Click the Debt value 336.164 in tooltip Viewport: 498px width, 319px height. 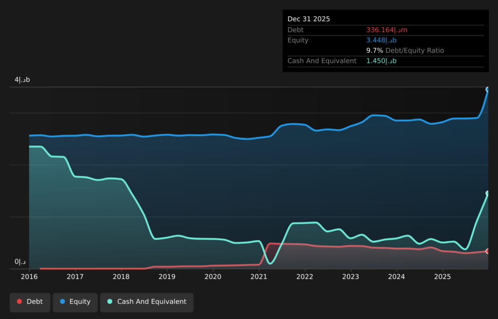tap(387, 30)
